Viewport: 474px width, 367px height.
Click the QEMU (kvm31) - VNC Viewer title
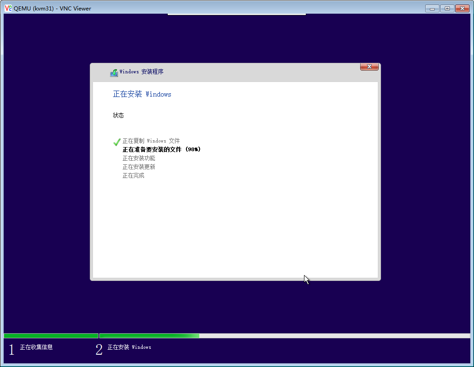pyautogui.click(x=52, y=9)
